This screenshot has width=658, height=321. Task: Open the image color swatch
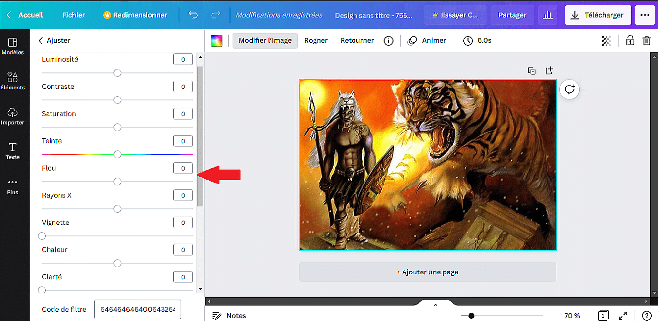pyautogui.click(x=216, y=40)
